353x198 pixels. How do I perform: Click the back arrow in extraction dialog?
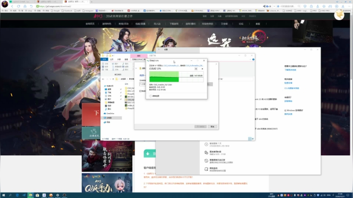136,68
